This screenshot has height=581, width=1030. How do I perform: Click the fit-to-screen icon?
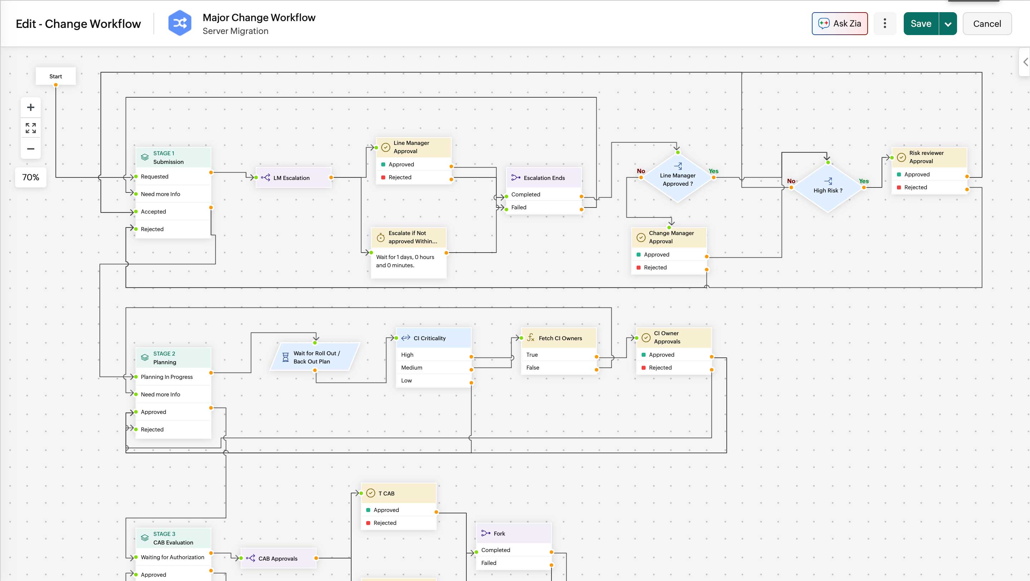point(30,128)
